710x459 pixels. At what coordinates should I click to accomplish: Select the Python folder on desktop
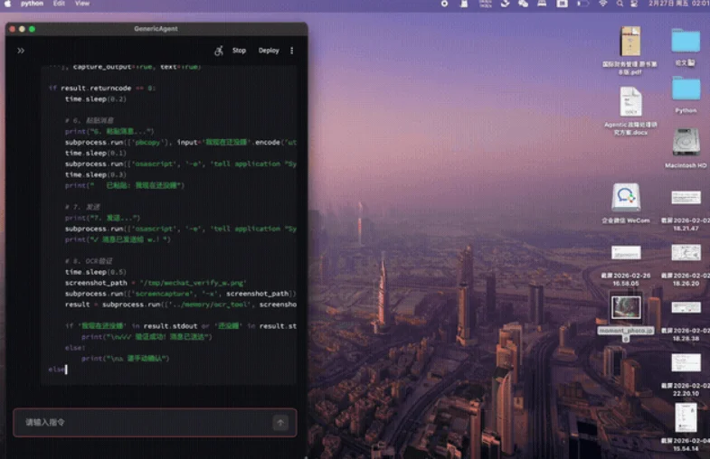pyautogui.click(x=686, y=89)
